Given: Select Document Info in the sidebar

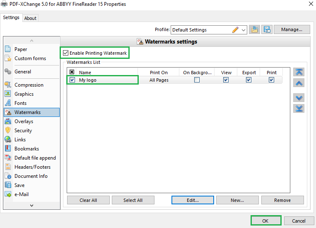Looking at the screenshot, I should coord(31,176).
